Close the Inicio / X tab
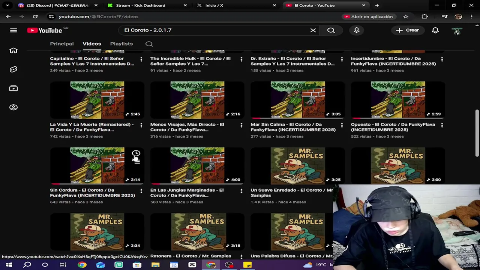 [x=274, y=5]
